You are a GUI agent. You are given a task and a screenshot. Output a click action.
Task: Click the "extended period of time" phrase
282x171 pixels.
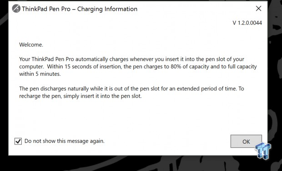pos(203,89)
